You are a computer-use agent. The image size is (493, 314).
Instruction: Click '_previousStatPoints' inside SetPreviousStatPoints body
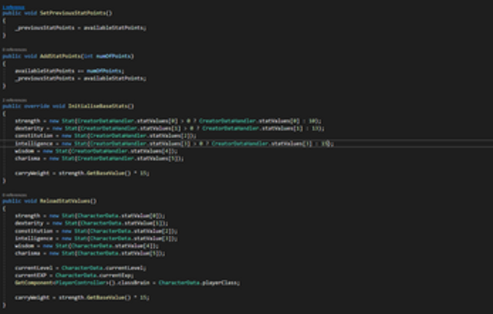click(x=45, y=28)
